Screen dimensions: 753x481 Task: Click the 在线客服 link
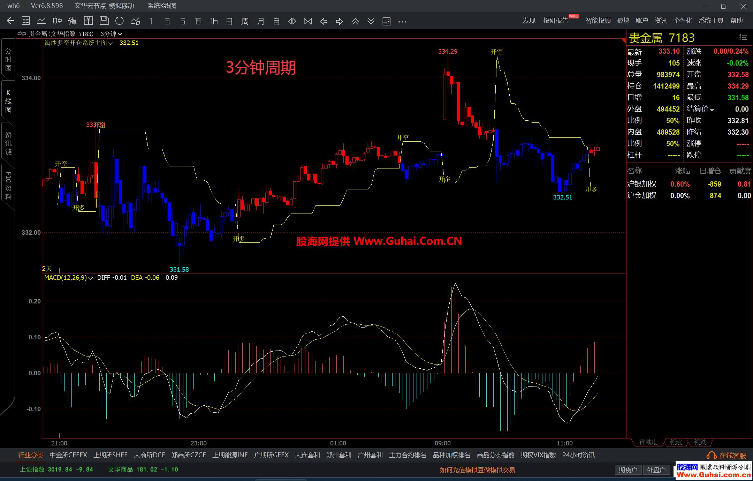[732, 455]
